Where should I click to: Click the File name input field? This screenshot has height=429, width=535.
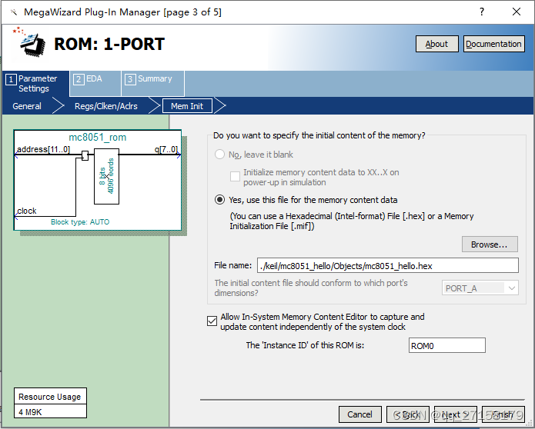tap(388, 265)
